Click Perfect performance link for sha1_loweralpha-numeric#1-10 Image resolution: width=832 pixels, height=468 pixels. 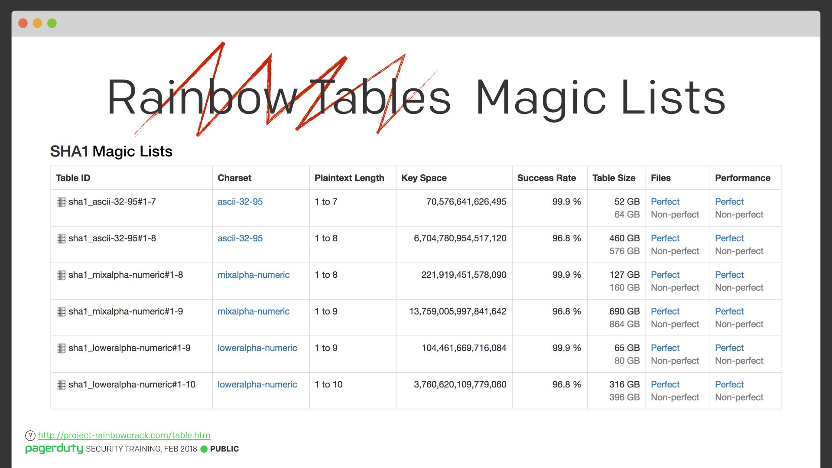(x=729, y=384)
